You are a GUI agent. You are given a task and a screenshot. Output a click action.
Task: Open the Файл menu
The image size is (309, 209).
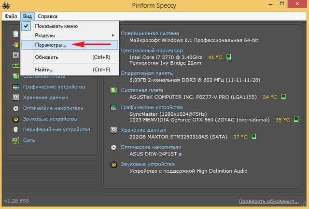click(11, 16)
